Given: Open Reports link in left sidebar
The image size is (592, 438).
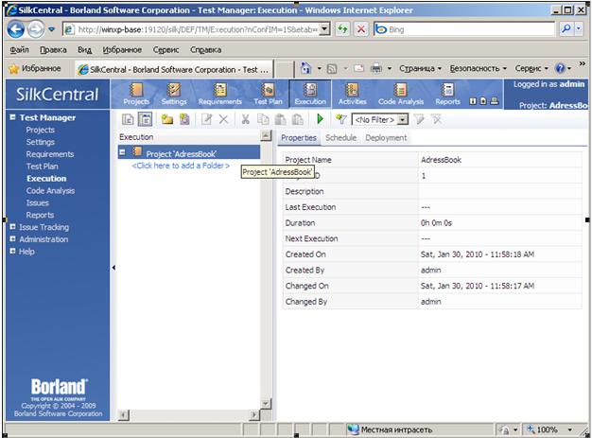Looking at the screenshot, I should click(x=40, y=215).
